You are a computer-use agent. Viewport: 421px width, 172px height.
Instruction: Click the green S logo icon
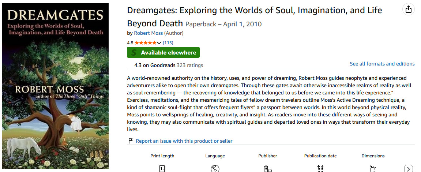point(134,53)
